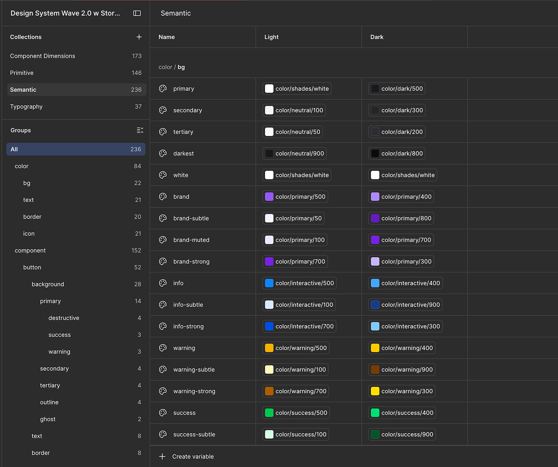
Task: Click the color type icon for brand-subtle
Action: click(163, 218)
